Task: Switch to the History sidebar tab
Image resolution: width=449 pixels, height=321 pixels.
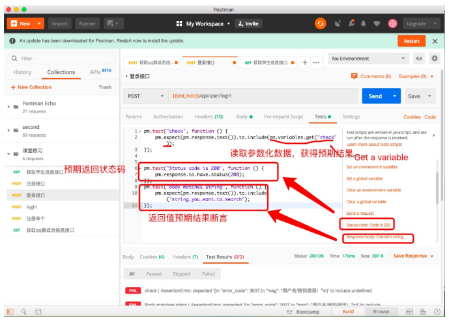Action: pyautogui.click(x=22, y=72)
